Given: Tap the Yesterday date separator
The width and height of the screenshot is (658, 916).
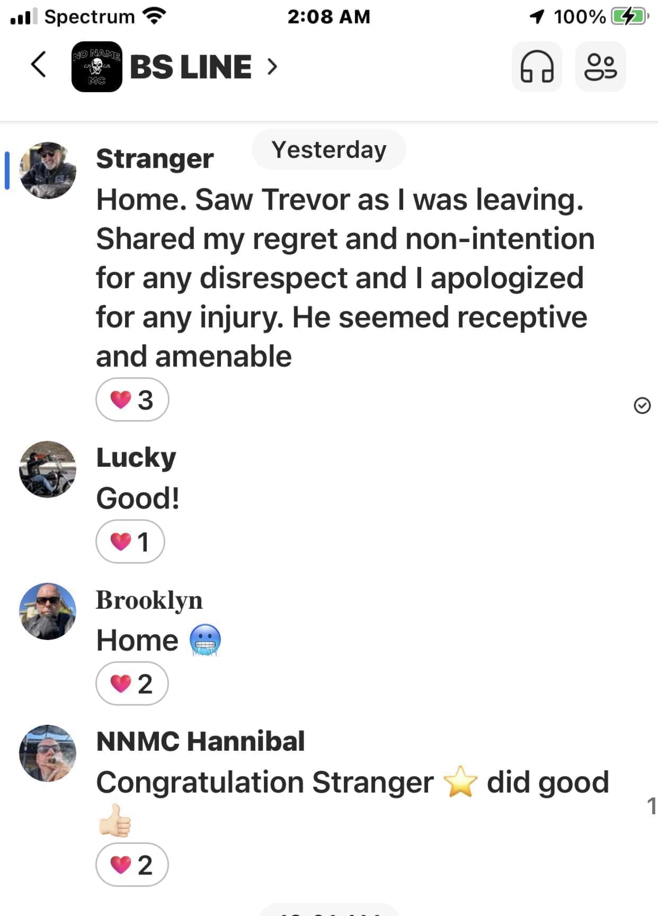Looking at the screenshot, I should [329, 150].
